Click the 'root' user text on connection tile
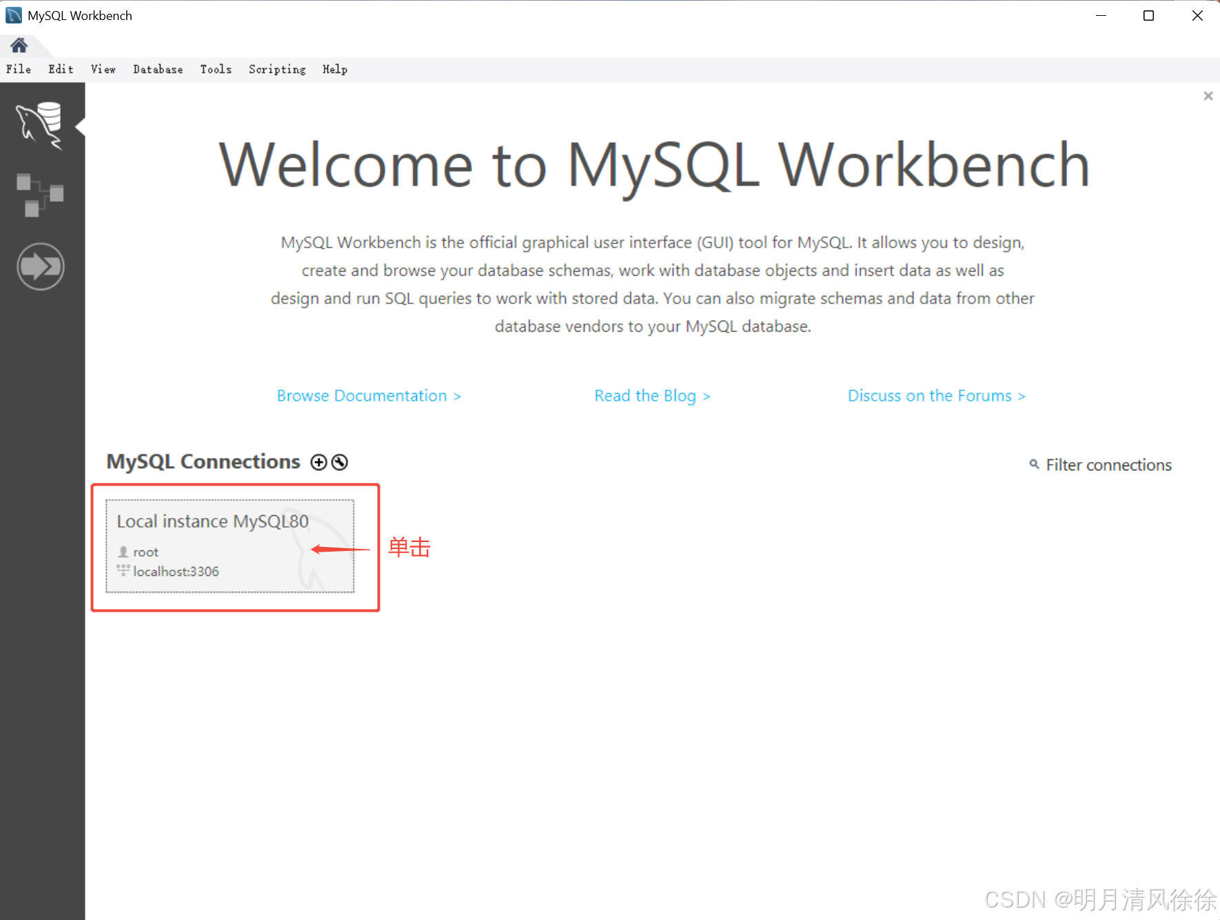This screenshot has width=1220, height=920. [145, 552]
